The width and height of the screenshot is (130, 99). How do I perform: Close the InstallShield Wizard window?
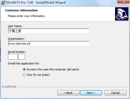tap(124, 2)
